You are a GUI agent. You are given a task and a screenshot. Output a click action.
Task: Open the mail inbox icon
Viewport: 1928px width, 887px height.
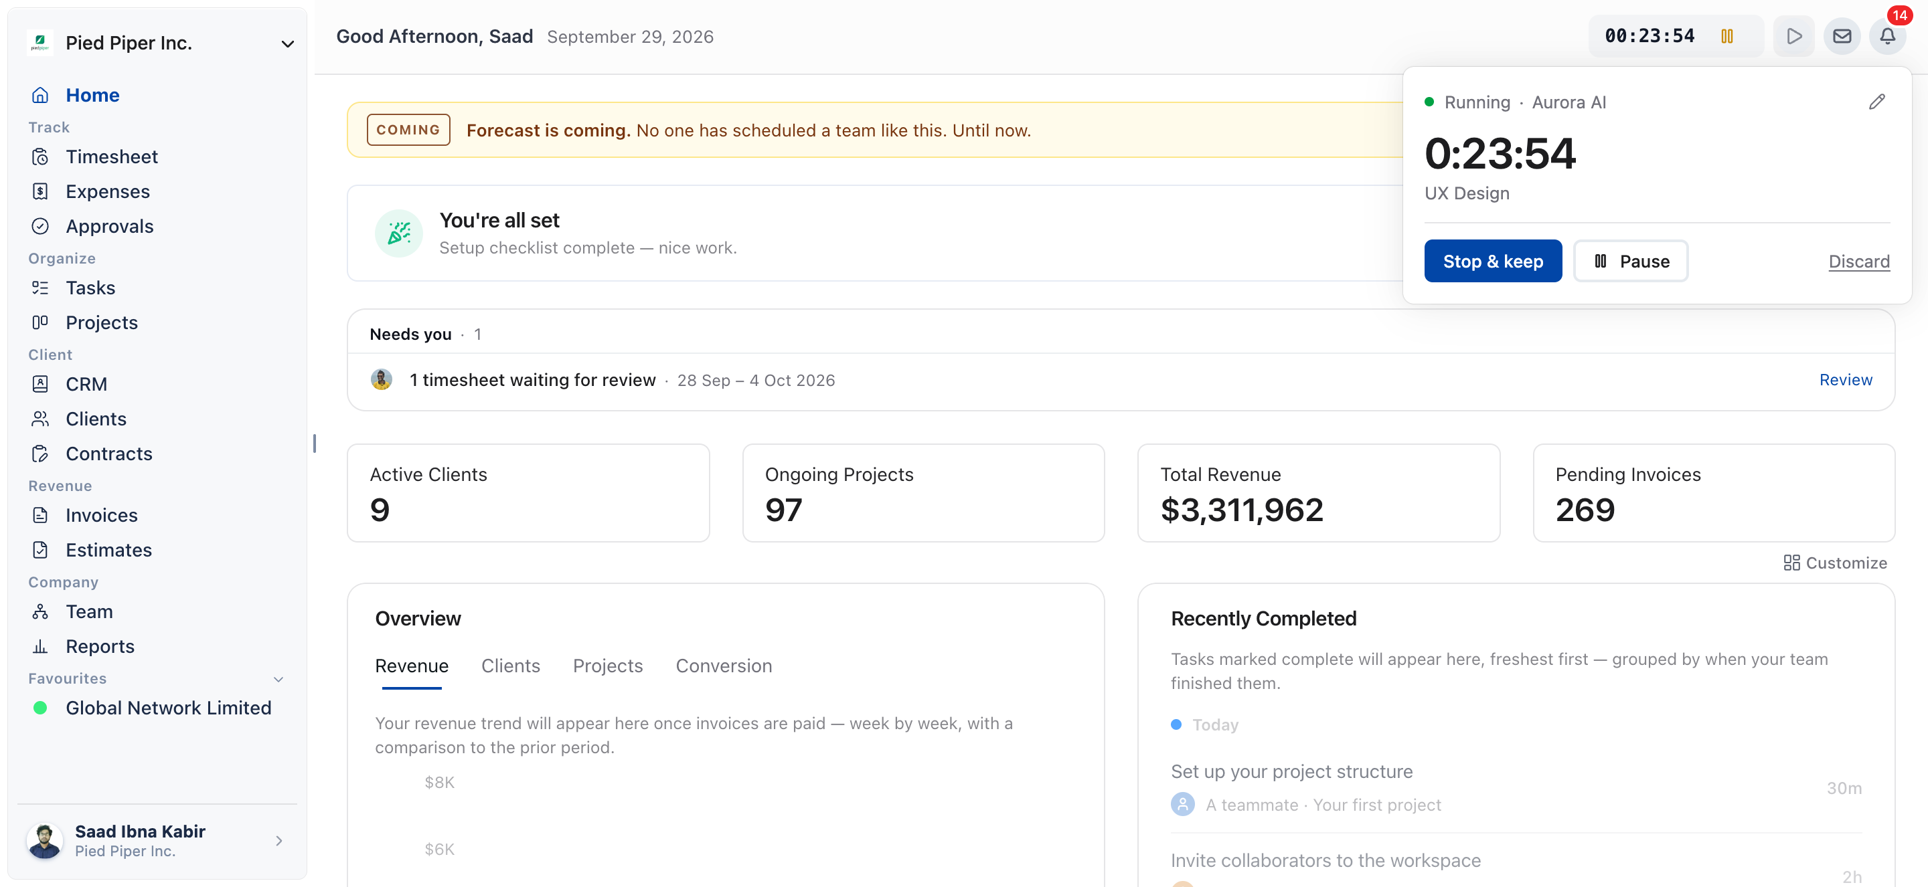1841,36
